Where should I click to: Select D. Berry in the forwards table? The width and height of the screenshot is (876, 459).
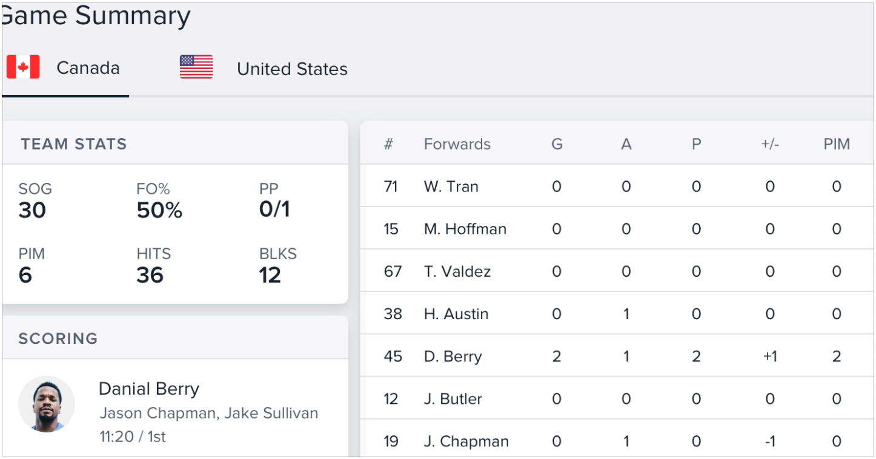pos(453,356)
